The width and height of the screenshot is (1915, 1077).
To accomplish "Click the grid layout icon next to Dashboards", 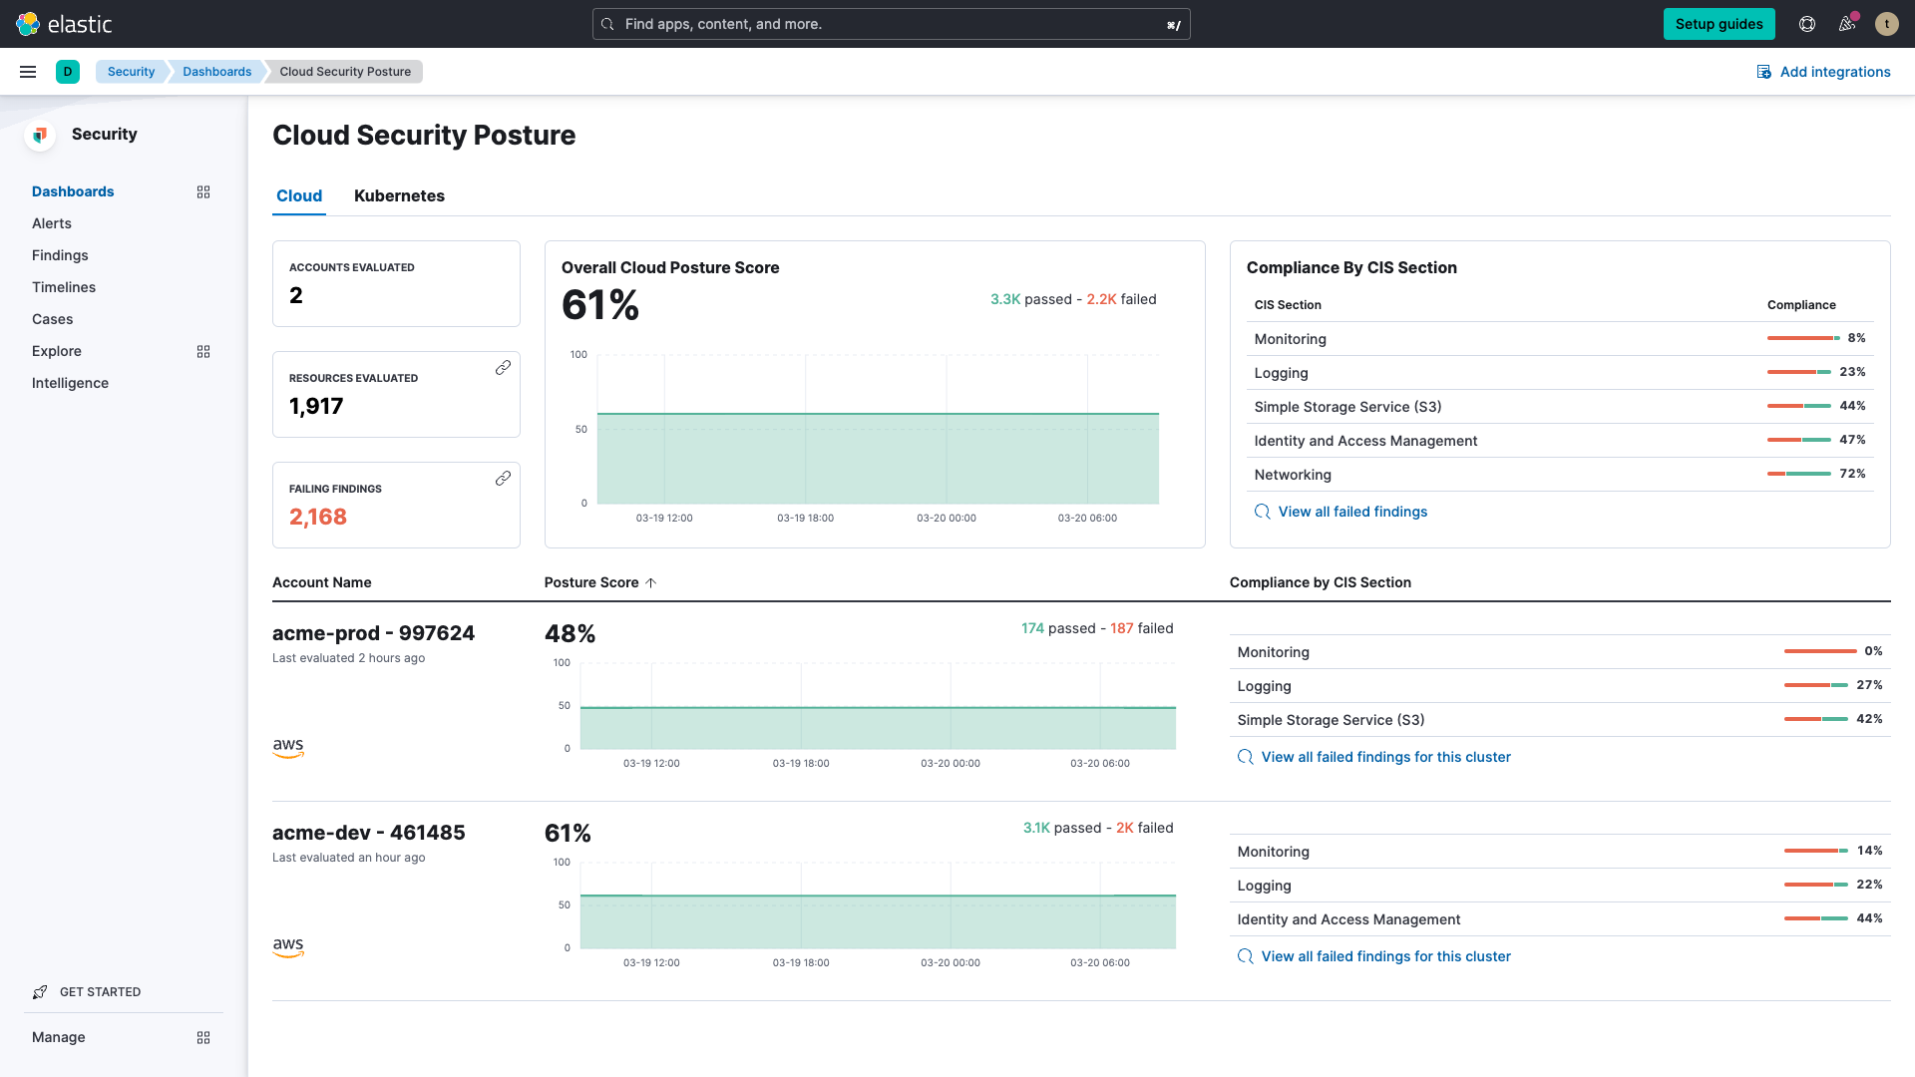I will click(x=202, y=192).
